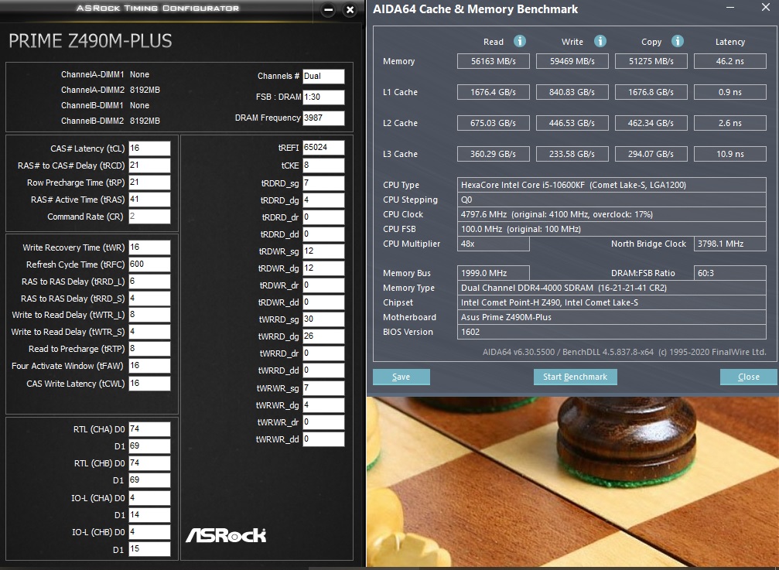This screenshot has width=779, height=570.
Task: Select the tWTR_S value field
Action: pyautogui.click(x=149, y=332)
